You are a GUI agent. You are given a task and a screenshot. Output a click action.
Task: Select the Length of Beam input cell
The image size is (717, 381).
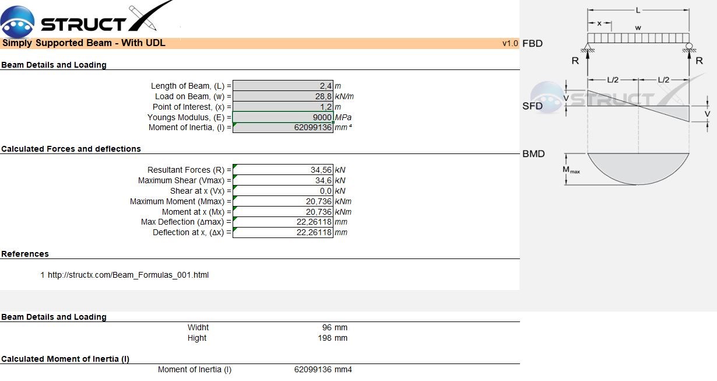click(283, 86)
